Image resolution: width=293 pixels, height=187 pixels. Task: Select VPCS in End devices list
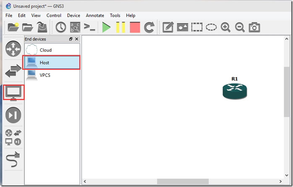(x=52, y=75)
